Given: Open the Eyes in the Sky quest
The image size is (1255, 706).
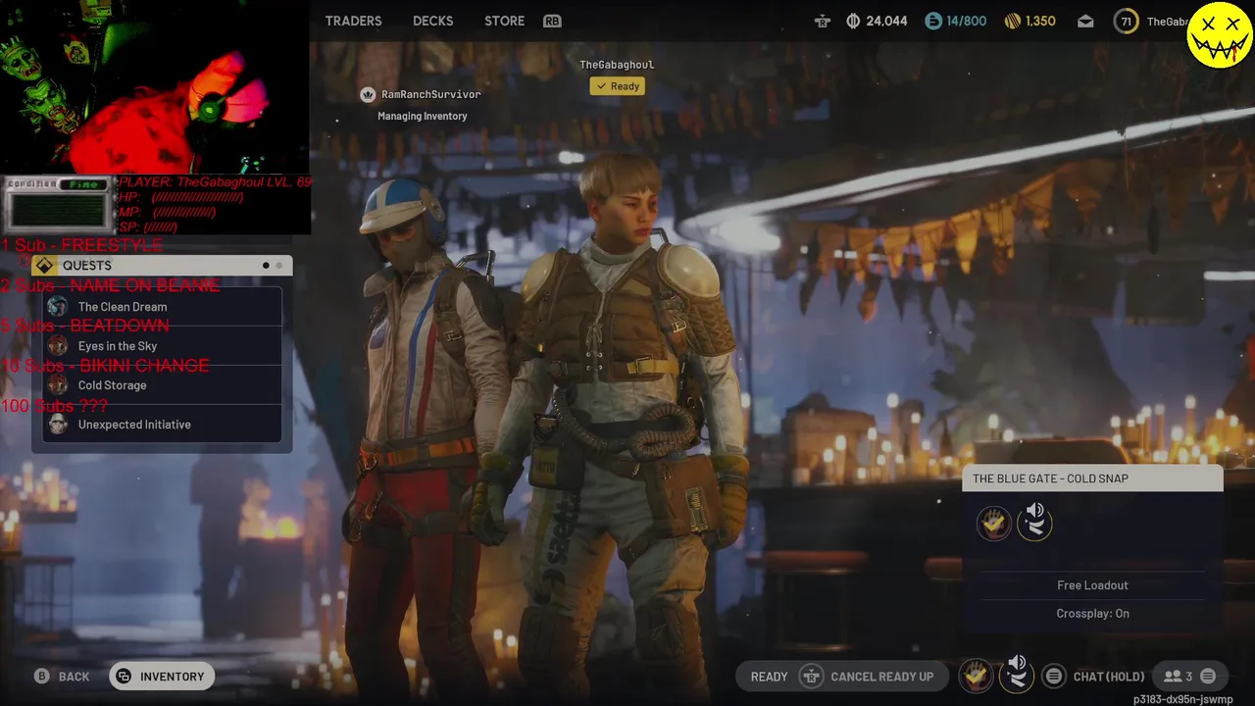Looking at the screenshot, I should click(x=162, y=346).
